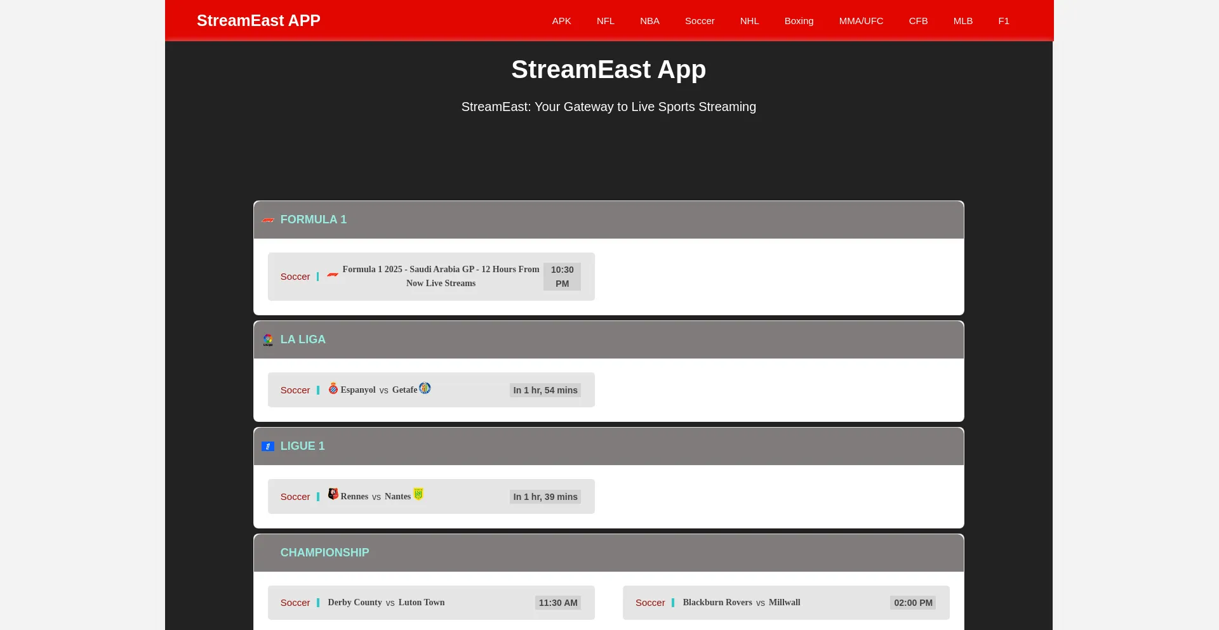Click the StreamEast App main heading
Viewport: 1219px width, 630px height.
coord(609,70)
